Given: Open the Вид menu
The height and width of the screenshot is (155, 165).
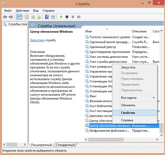Looking at the screenshot, I should [36, 11].
